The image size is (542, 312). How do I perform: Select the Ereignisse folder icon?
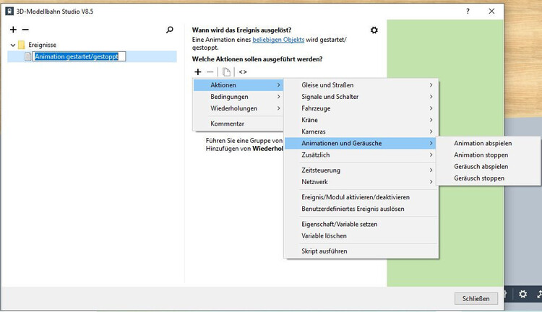click(x=22, y=45)
